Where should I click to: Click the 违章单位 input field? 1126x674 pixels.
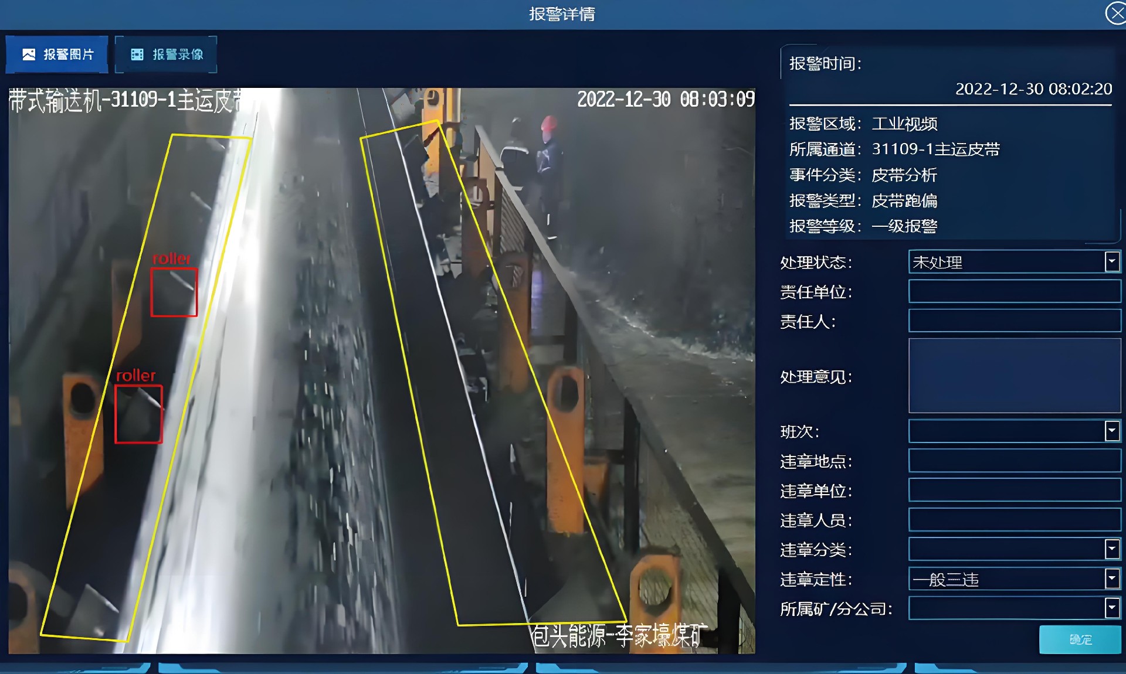(1014, 491)
